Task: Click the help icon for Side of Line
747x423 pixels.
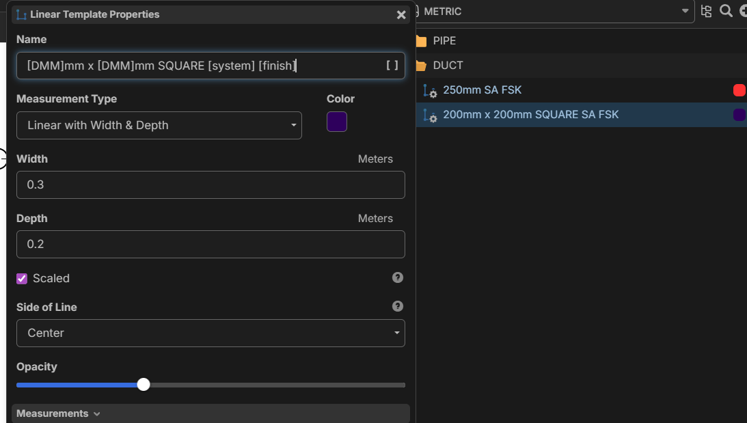Action: click(398, 306)
